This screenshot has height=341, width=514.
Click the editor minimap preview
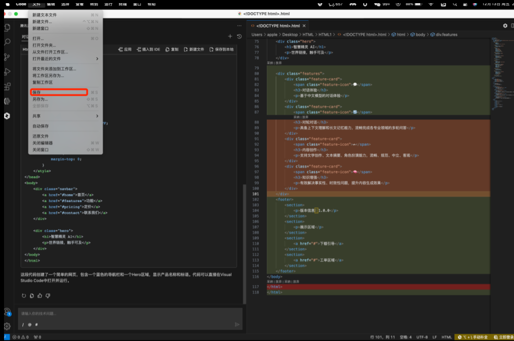point(502,74)
